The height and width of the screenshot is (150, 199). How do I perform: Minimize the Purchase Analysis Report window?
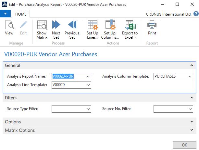(x=163, y=4)
